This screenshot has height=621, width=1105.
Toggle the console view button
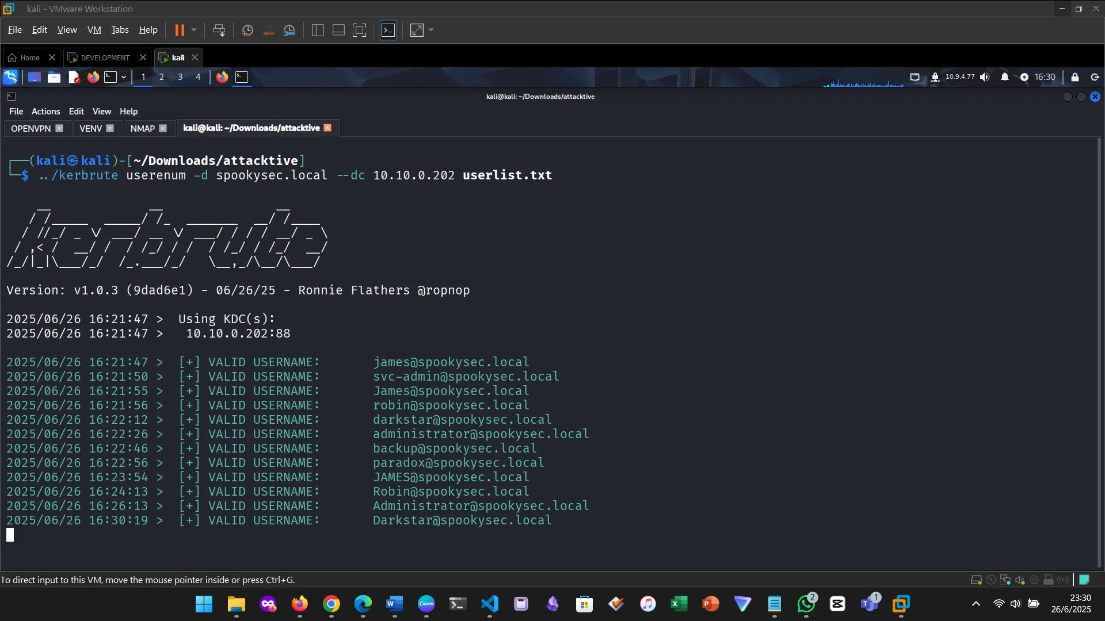(388, 30)
